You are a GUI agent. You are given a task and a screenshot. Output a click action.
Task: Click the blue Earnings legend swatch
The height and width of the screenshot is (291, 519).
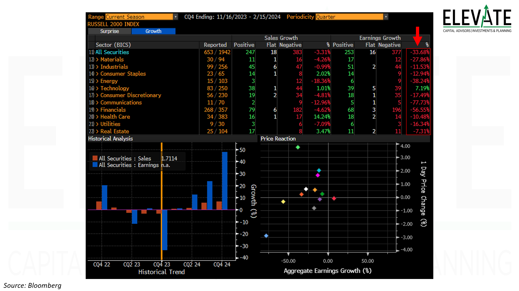click(x=95, y=165)
